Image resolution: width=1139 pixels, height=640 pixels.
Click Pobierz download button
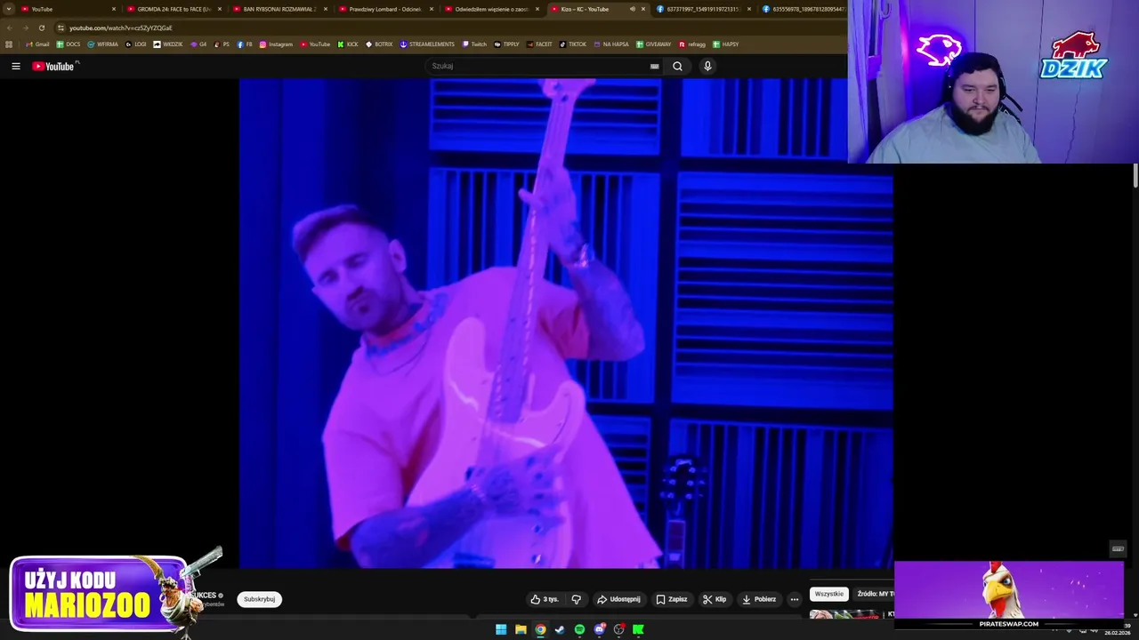click(x=759, y=599)
